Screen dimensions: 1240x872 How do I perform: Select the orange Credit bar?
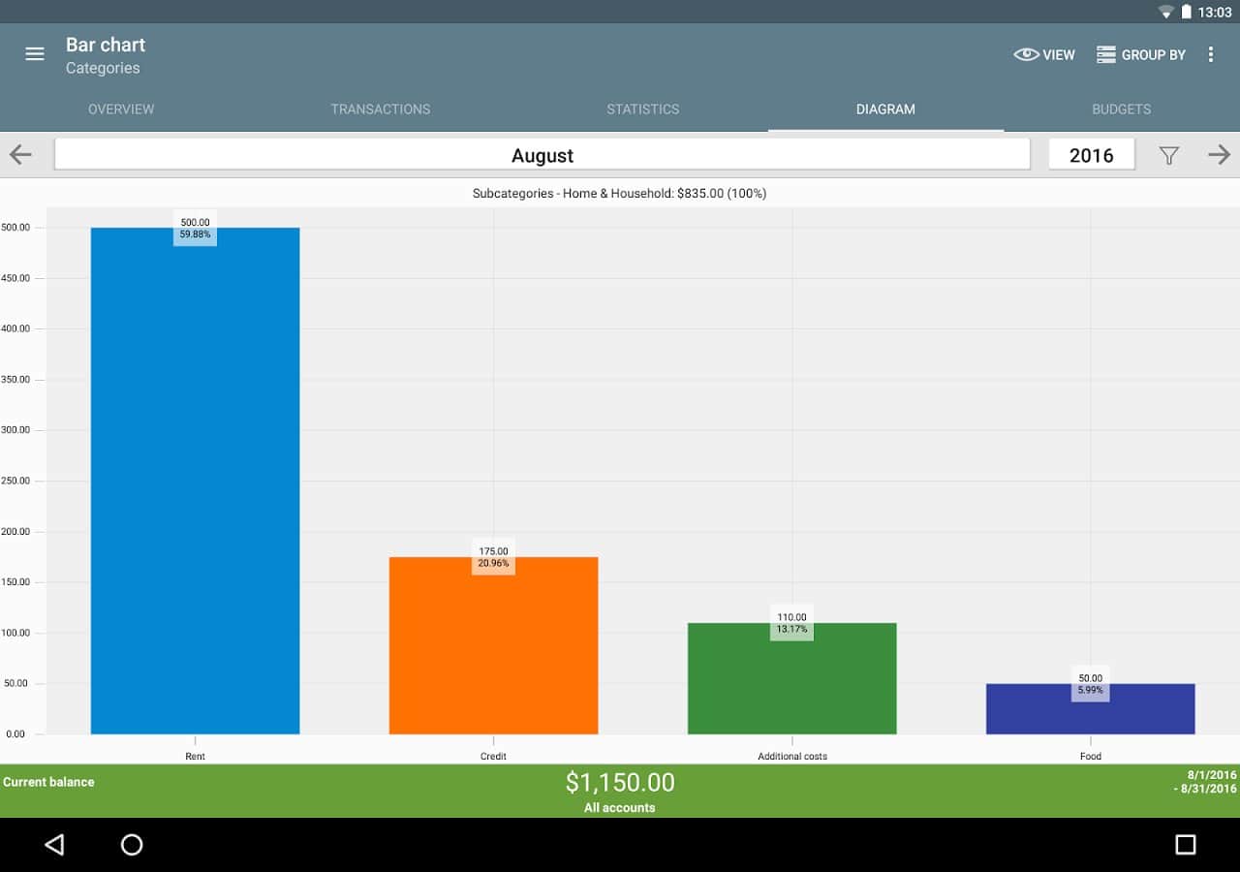[x=493, y=649]
